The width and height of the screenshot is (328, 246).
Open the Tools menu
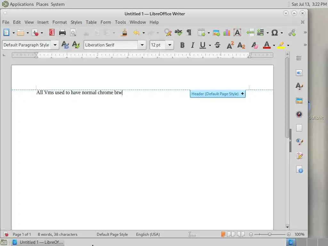pyautogui.click(x=120, y=22)
